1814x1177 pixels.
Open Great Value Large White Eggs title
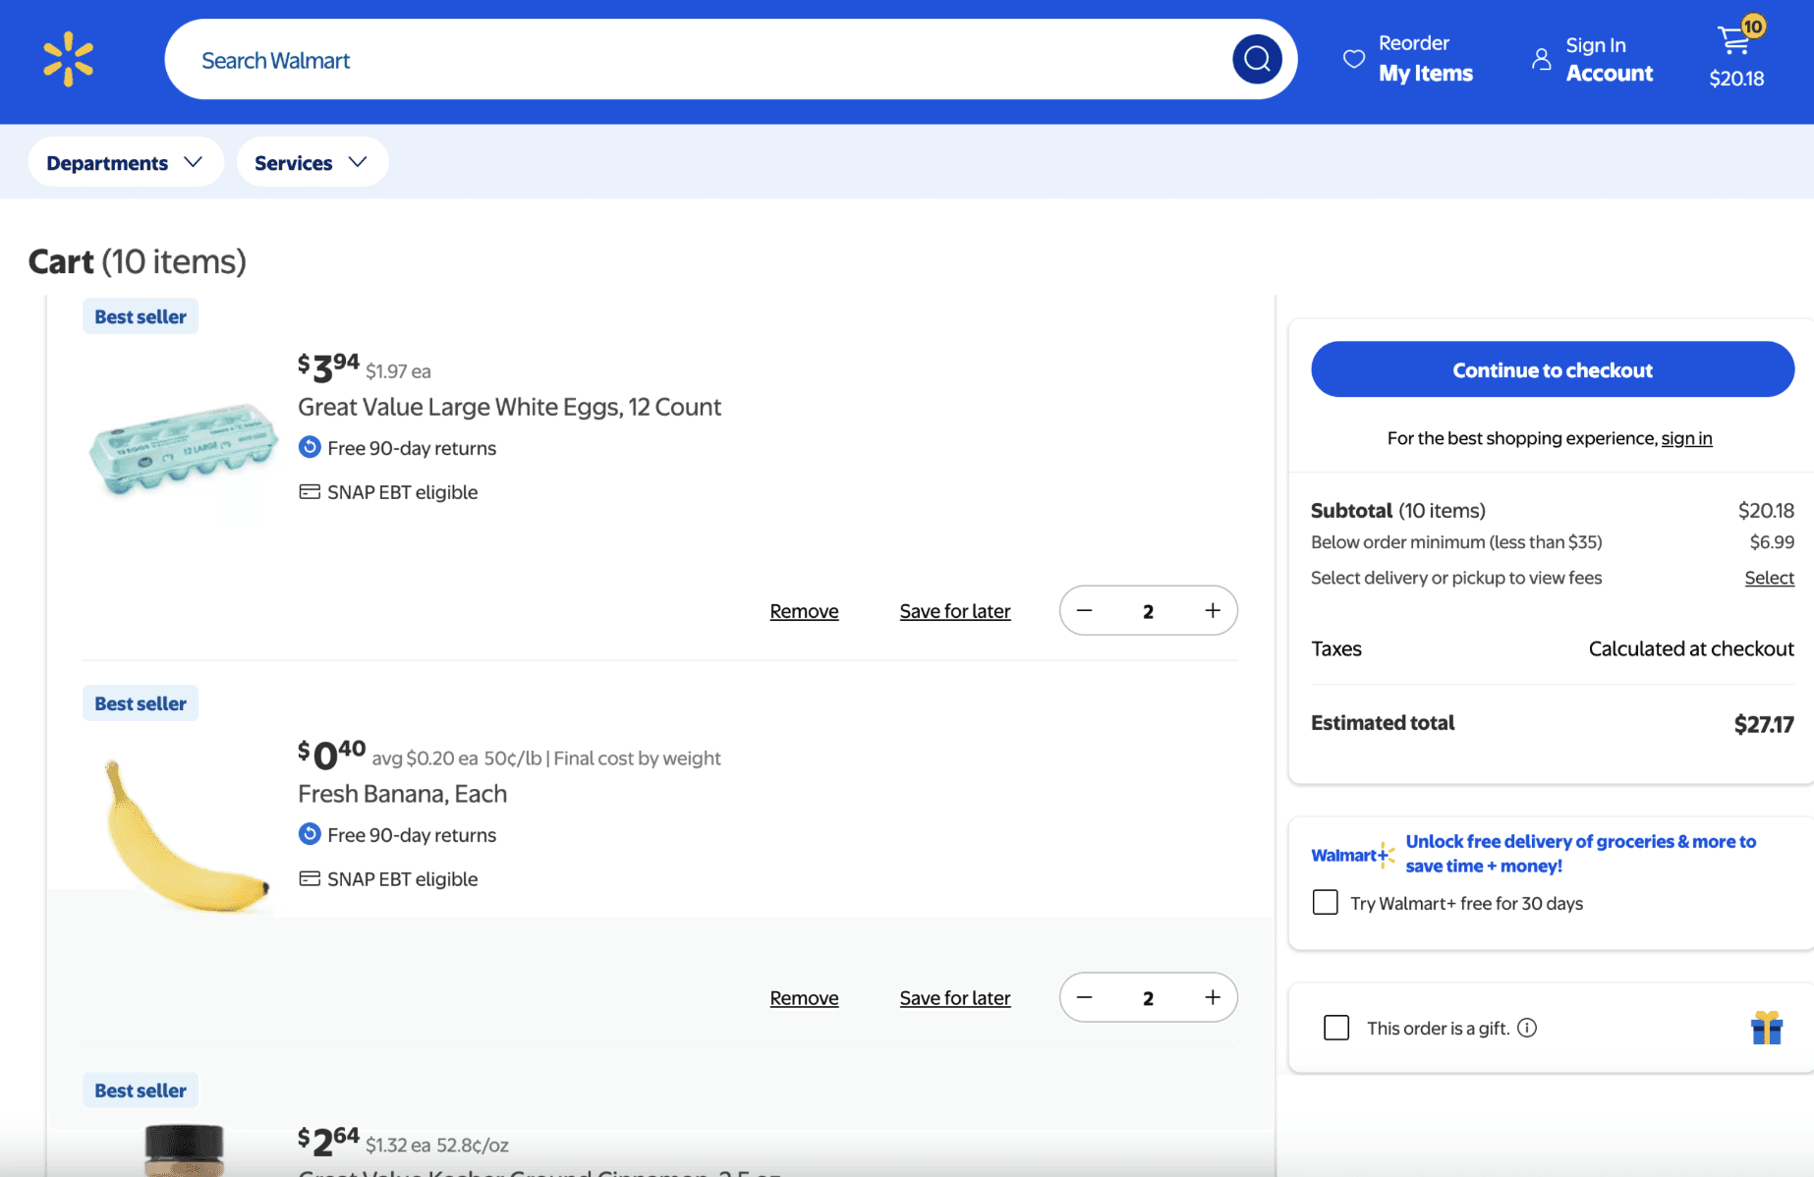[510, 407]
